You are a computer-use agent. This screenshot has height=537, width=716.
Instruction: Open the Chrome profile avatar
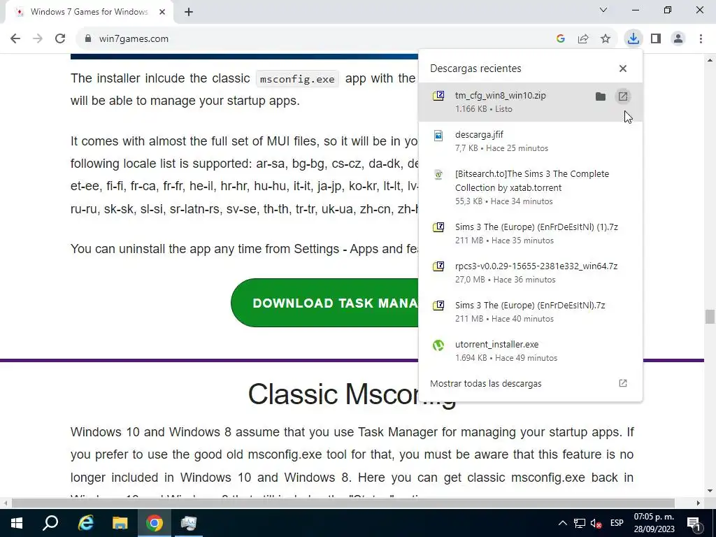click(x=678, y=39)
